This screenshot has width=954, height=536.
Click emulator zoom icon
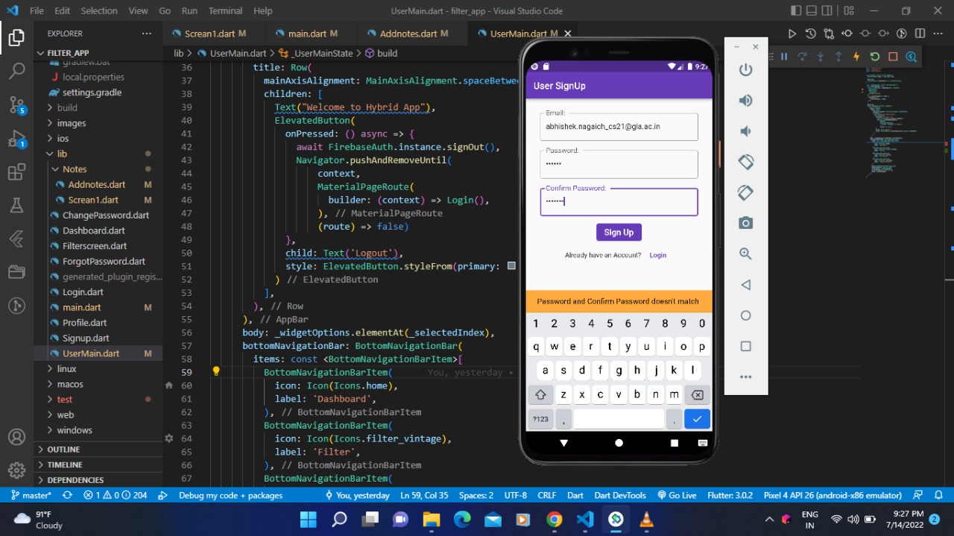(x=745, y=254)
